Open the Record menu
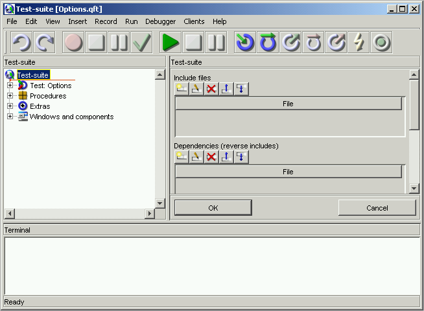This screenshot has height=311, width=424. pos(106,21)
